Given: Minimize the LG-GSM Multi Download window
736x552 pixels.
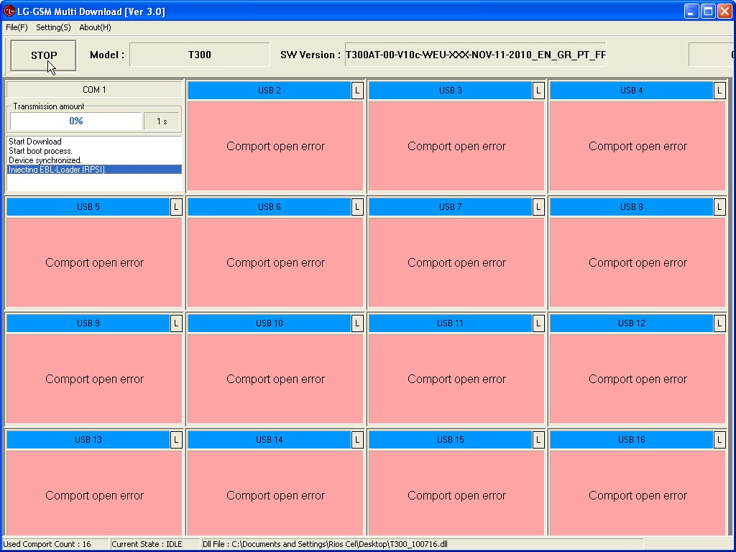Looking at the screenshot, I should [691, 11].
